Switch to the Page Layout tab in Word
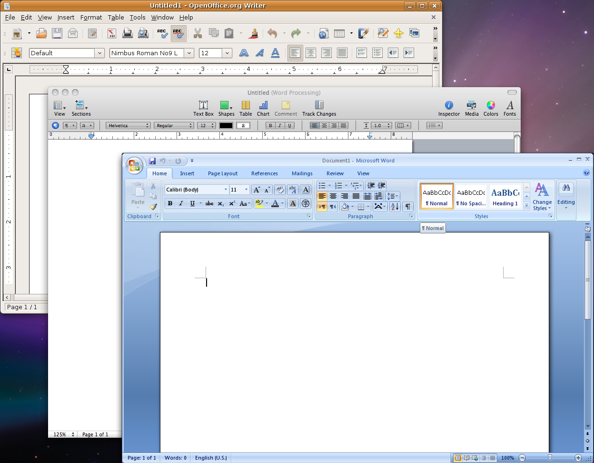The image size is (594, 463). [x=222, y=173]
